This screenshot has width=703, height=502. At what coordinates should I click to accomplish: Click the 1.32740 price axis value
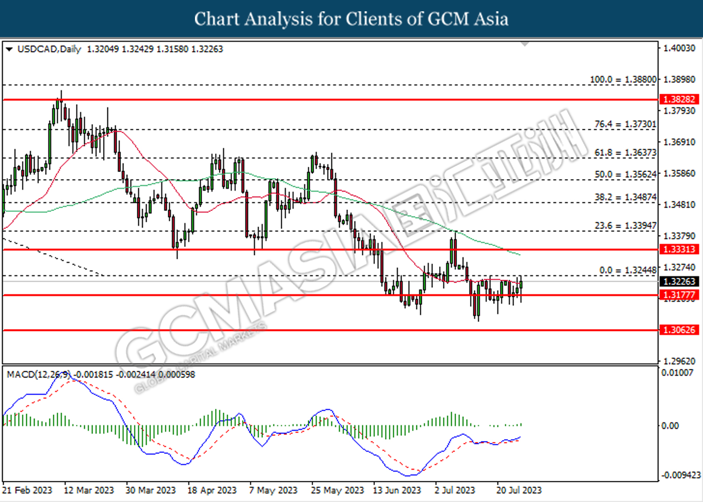[x=680, y=267]
